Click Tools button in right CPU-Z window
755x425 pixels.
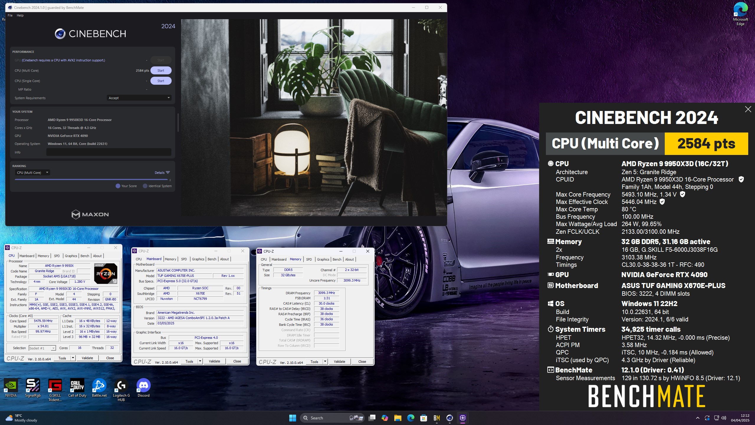coord(314,362)
